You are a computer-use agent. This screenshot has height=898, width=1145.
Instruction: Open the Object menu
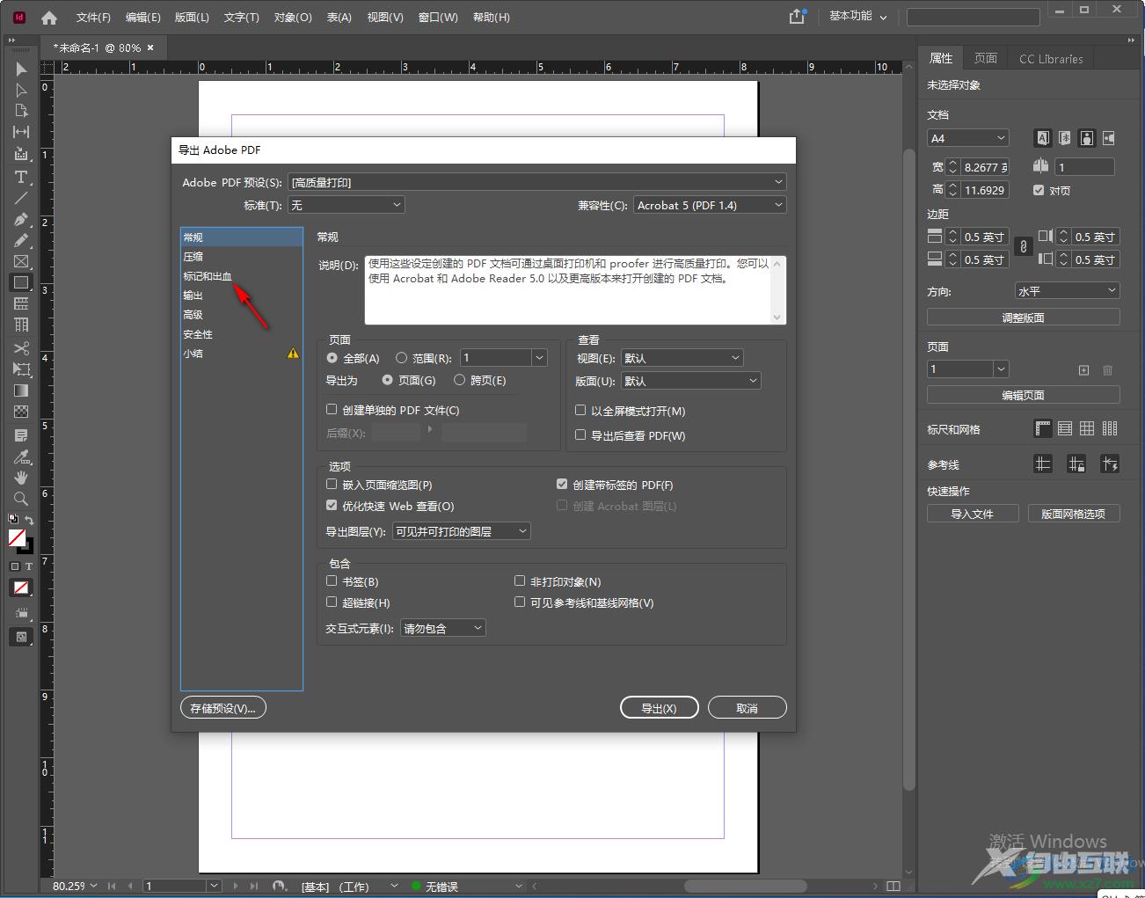[x=293, y=17]
